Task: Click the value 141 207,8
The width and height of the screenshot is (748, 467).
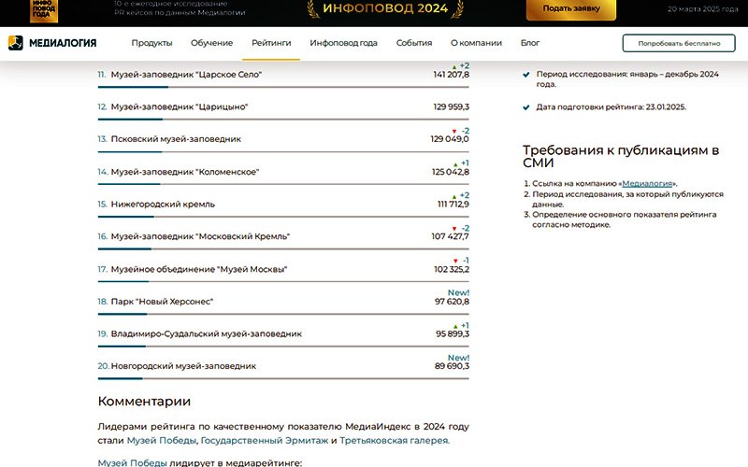Action: coord(451,75)
